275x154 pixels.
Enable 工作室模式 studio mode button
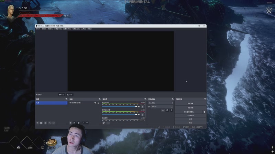[x=190, y=116]
